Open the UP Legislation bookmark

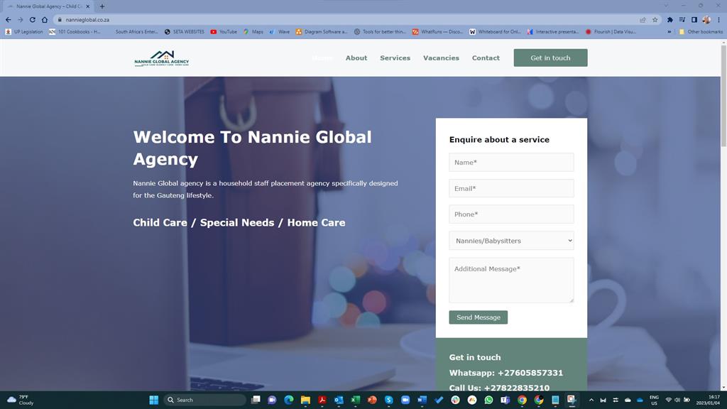pos(24,31)
